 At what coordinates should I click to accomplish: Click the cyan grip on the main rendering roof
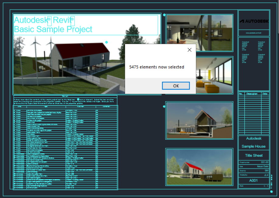tap(106, 42)
